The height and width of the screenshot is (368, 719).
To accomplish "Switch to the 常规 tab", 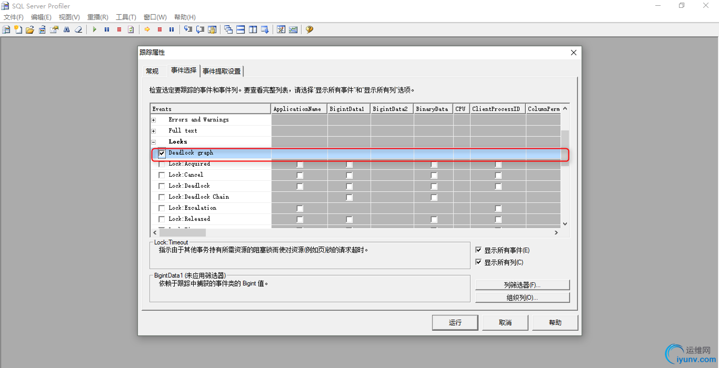I will (152, 71).
